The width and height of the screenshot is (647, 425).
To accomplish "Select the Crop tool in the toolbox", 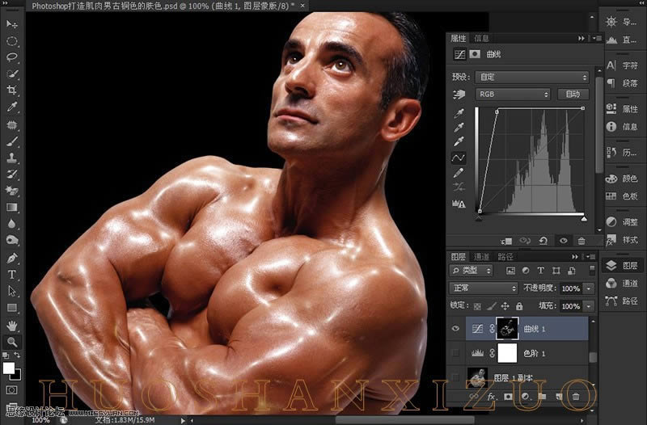I will point(12,90).
